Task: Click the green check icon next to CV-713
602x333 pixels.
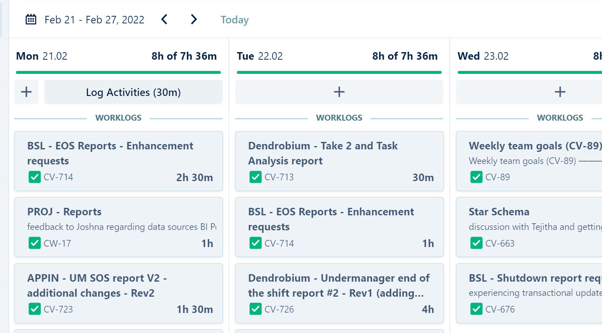Action: [x=255, y=177]
